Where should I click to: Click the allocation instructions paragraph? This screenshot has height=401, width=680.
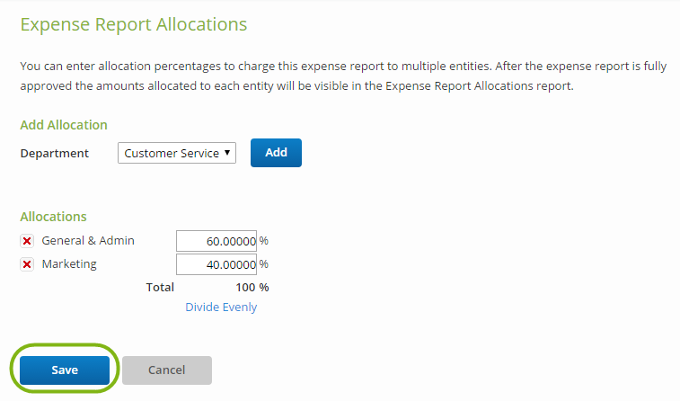tap(343, 76)
